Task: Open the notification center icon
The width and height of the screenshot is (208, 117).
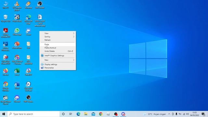Action: point(203,114)
